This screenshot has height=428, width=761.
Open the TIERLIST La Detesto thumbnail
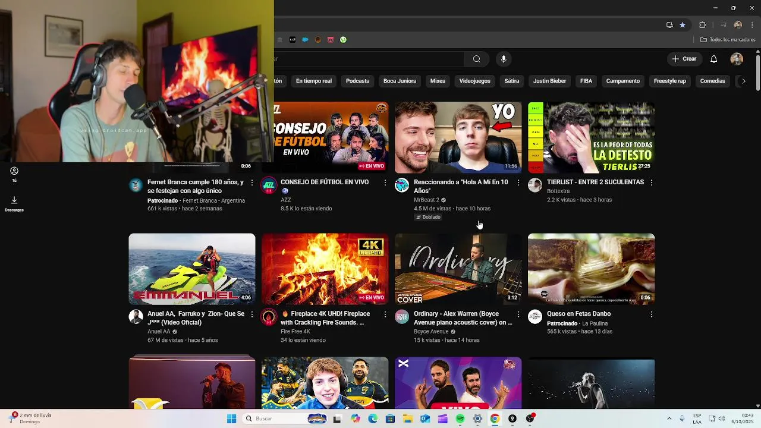(591, 137)
